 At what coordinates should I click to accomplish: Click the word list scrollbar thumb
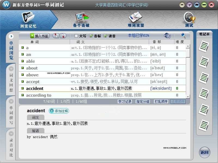point(188,52)
